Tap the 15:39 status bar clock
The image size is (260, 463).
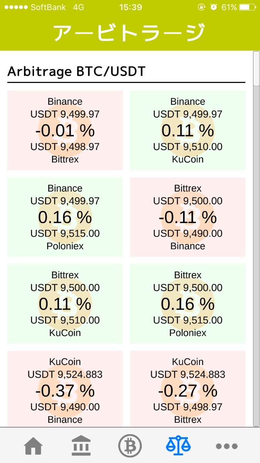point(130,7)
